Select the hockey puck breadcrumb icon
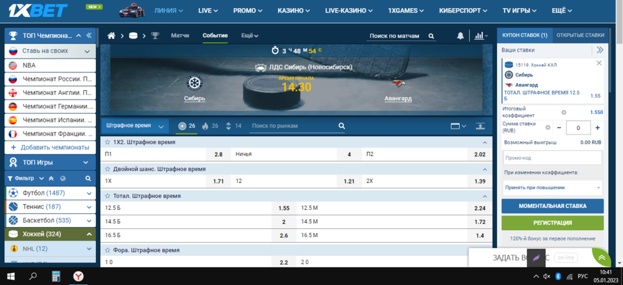623x285 pixels. click(133, 35)
